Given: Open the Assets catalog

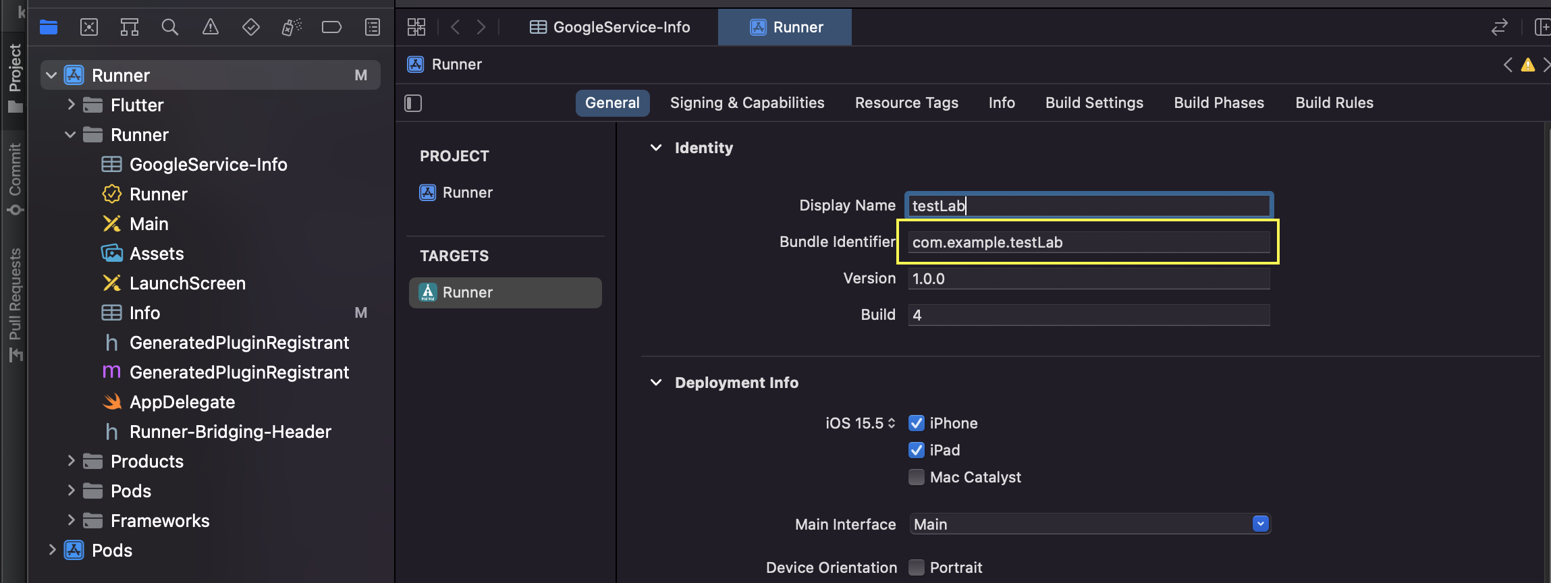Looking at the screenshot, I should click(142, 254).
